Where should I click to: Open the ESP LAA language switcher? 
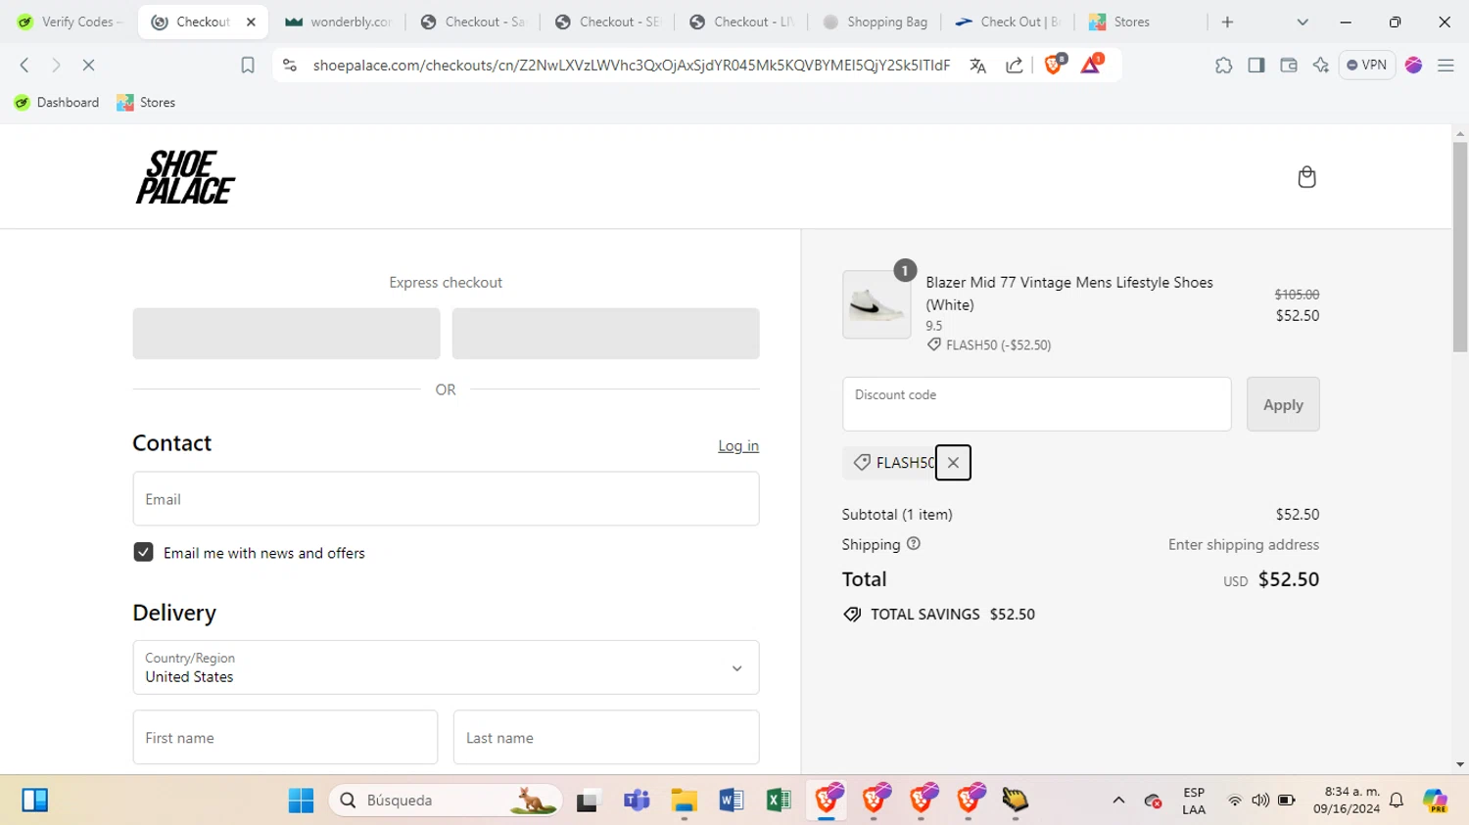[x=1194, y=801]
